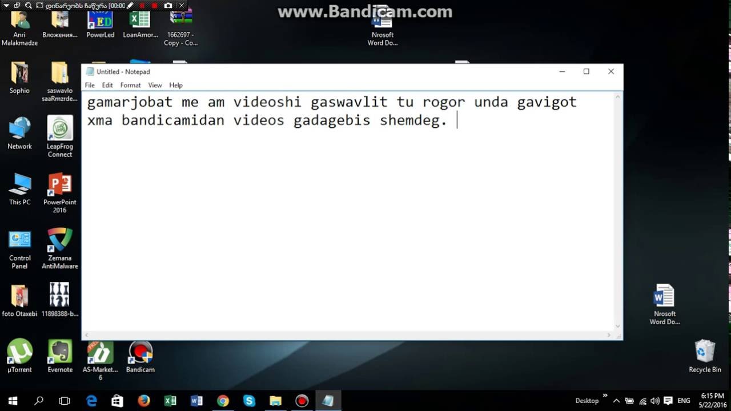The height and width of the screenshot is (411, 731).
Task: Open Skype from the taskbar
Action: [x=249, y=401]
